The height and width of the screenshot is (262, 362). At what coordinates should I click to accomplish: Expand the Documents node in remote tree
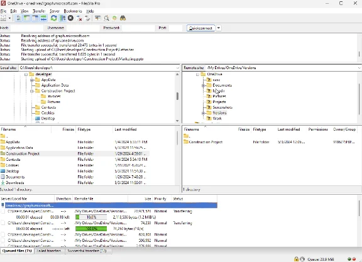[x=204, y=85]
